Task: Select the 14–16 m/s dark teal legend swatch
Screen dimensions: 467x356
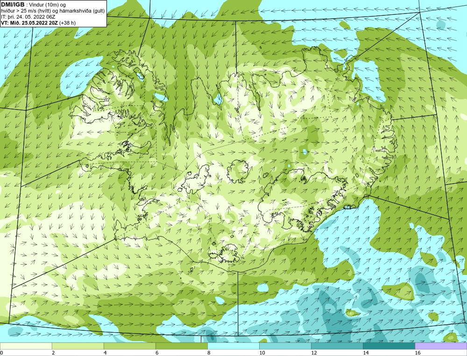Action: tap(389, 346)
